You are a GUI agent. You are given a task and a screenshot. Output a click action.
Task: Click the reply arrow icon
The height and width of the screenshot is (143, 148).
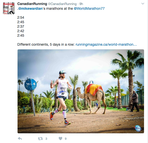(20, 139)
